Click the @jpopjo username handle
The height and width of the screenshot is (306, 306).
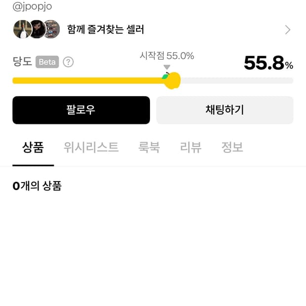coord(32,6)
